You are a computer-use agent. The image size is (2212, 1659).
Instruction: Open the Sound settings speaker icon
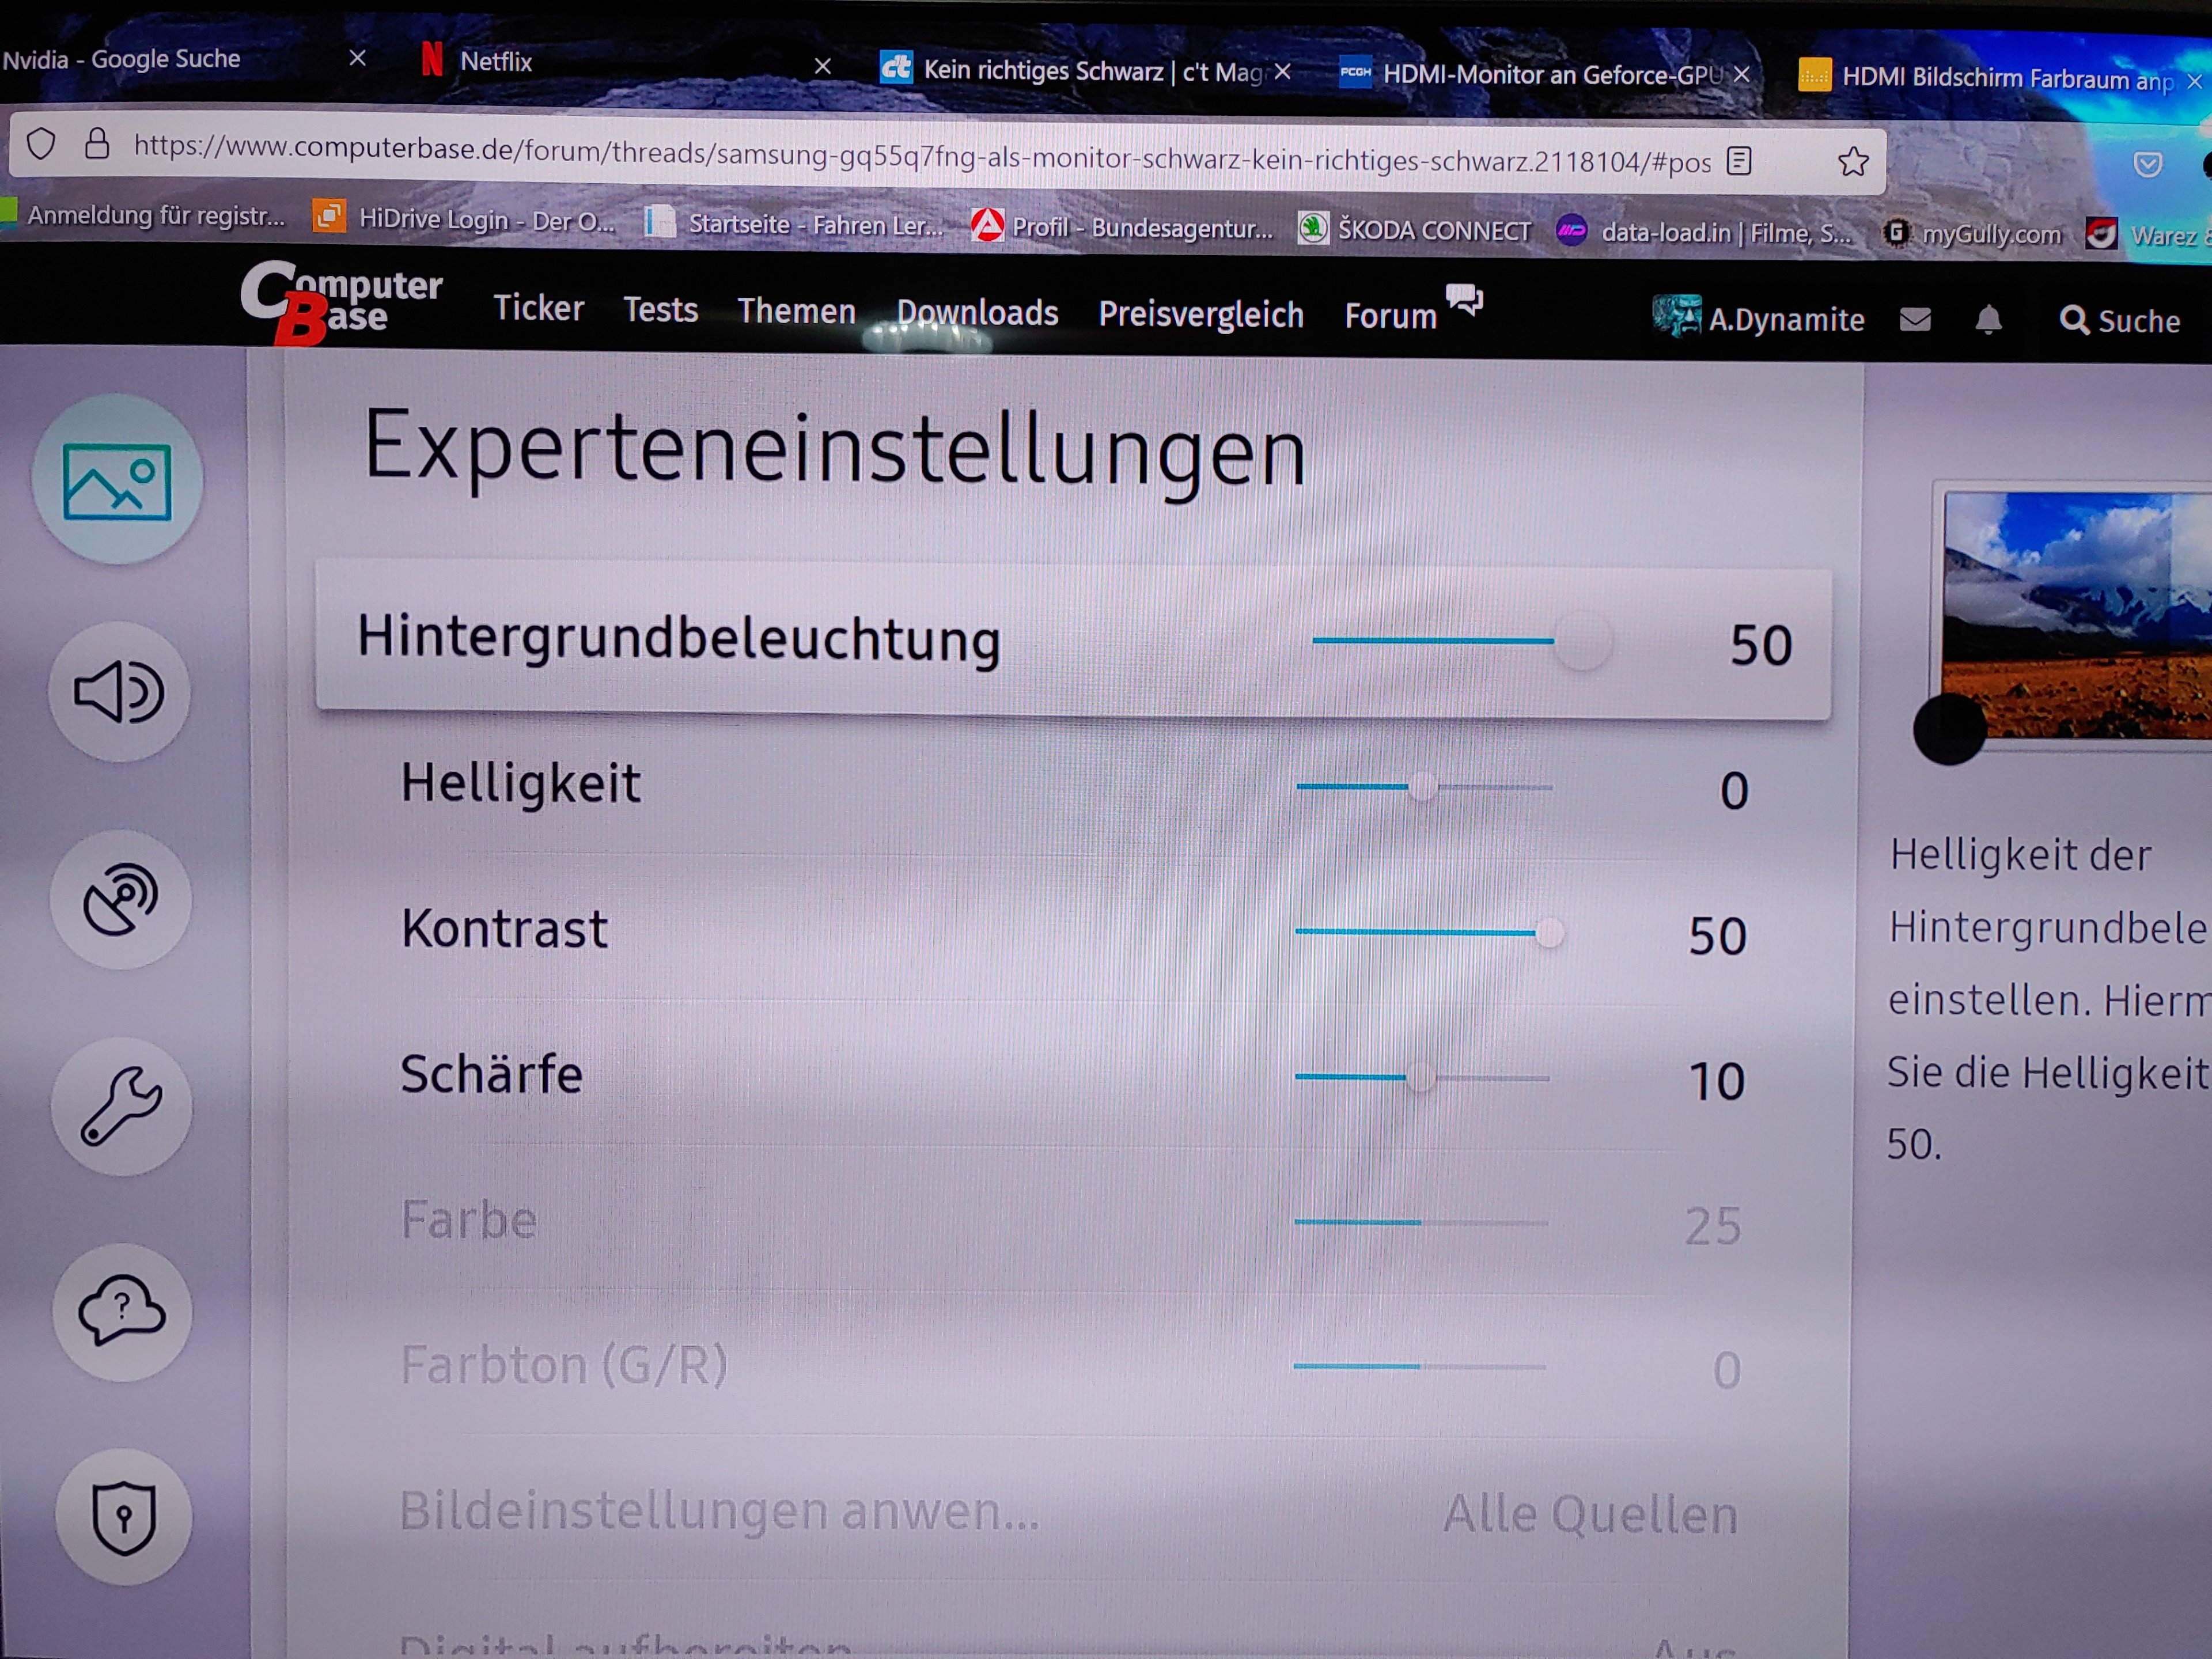(x=119, y=691)
